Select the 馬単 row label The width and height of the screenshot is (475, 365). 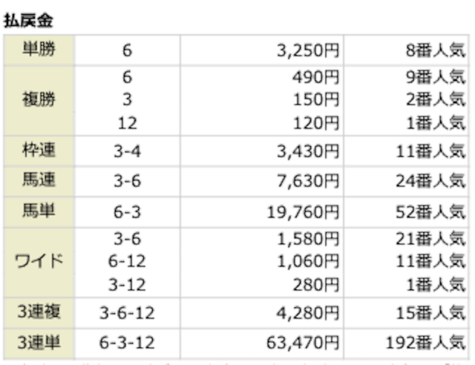[x=38, y=212]
